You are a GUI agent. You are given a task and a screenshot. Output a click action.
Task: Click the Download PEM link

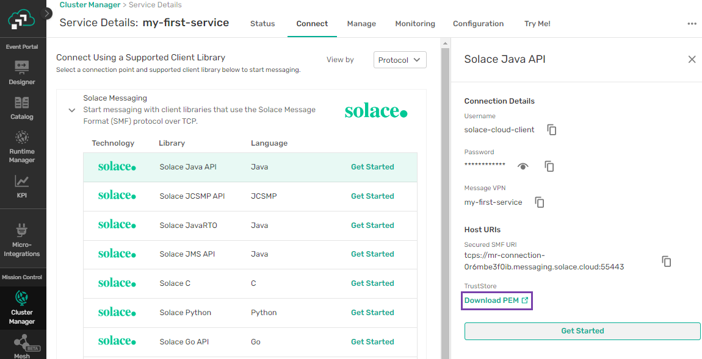point(496,300)
